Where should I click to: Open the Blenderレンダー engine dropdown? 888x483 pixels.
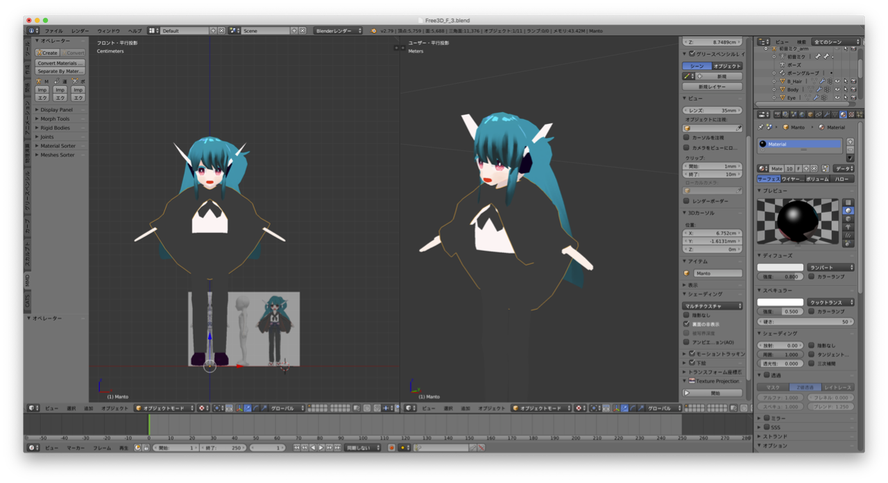339,30
